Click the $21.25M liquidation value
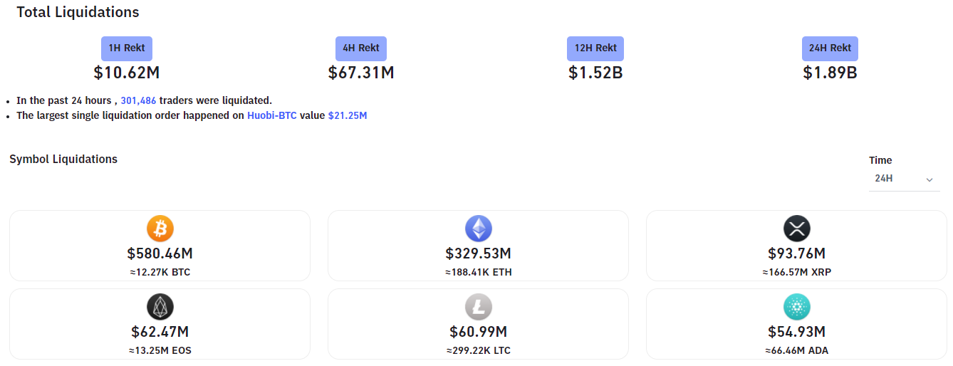953x366 pixels. coord(348,115)
